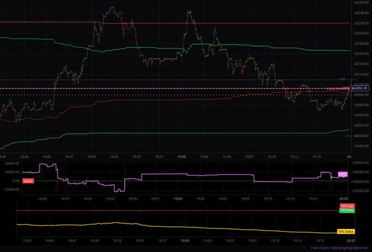Image resolution: width=372 pixels, height=252 pixels.
Task: Select the red TPS Sell label
Action: pos(347,206)
